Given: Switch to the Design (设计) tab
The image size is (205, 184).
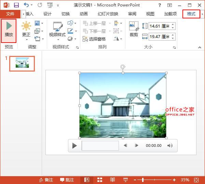Looking at the screenshot, I should click(x=47, y=14).
